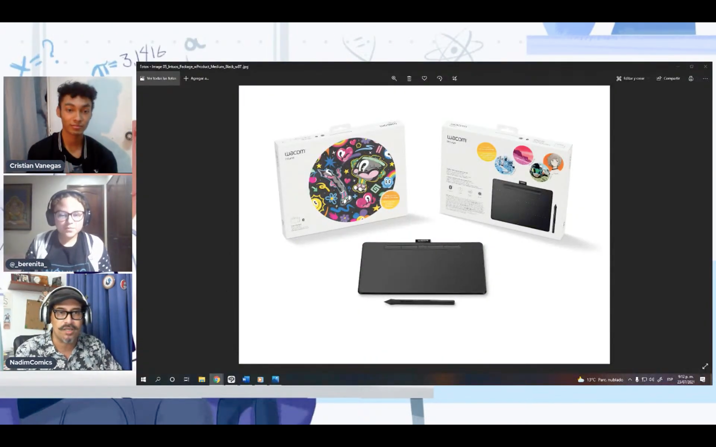Click the Compartir button
Viewport: 716px width, 447px height.
668,78
